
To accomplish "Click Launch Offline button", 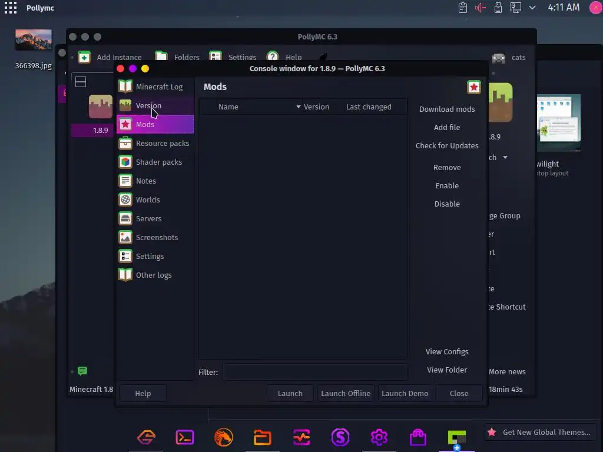I will point(345,394).
